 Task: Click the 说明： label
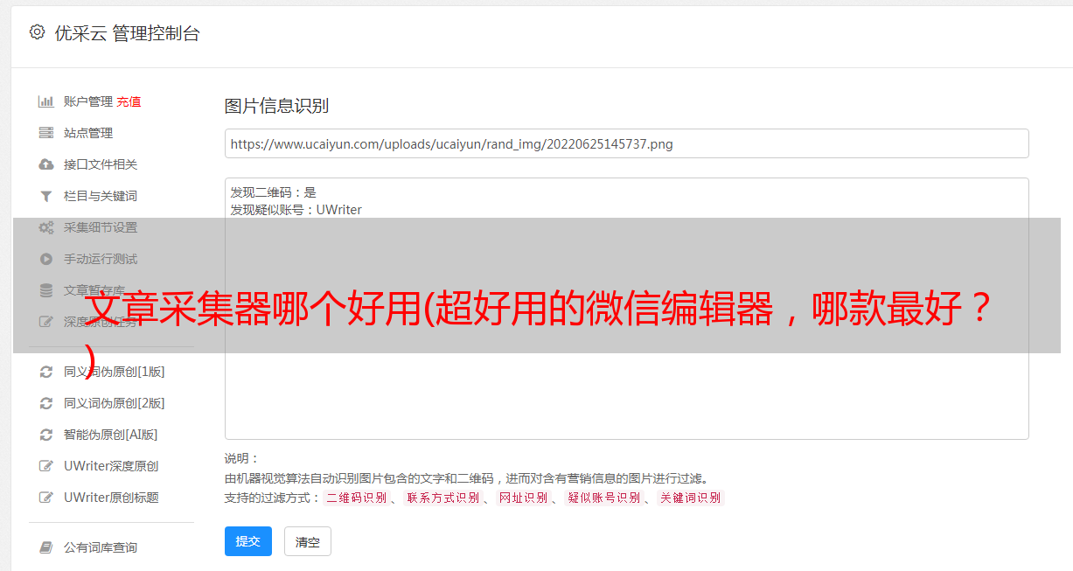tap(242, 458)
